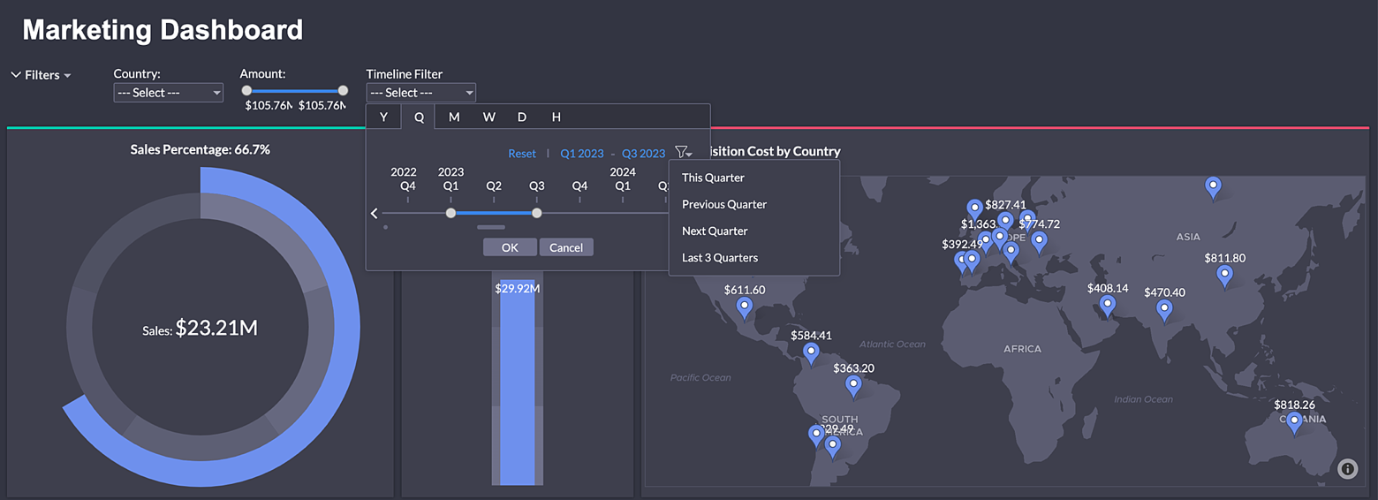Image resolution: width=1378 pixels, height=500 pixels.
Task: Open the Country select dropdown
Action: (x=168, y=93)
